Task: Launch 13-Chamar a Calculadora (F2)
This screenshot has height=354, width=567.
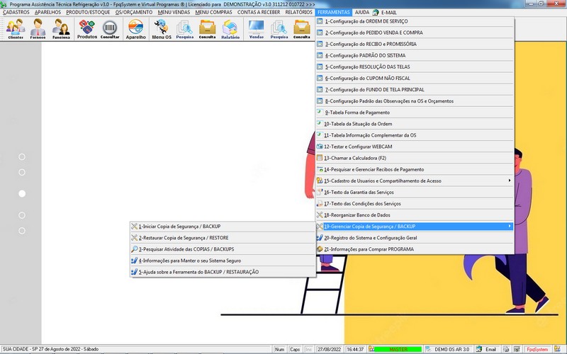Action: pyautogui.click(x=415, y=158)
